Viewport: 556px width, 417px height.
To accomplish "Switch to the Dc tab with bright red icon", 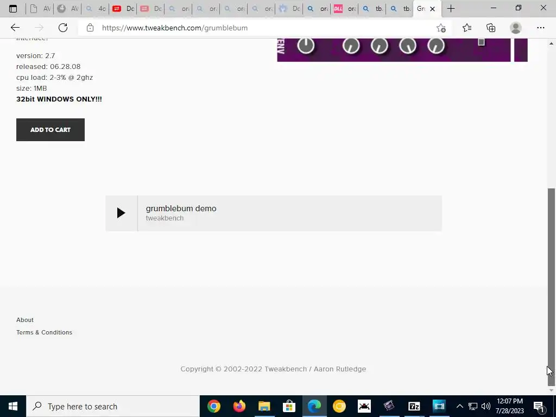I will coord(123,9).
